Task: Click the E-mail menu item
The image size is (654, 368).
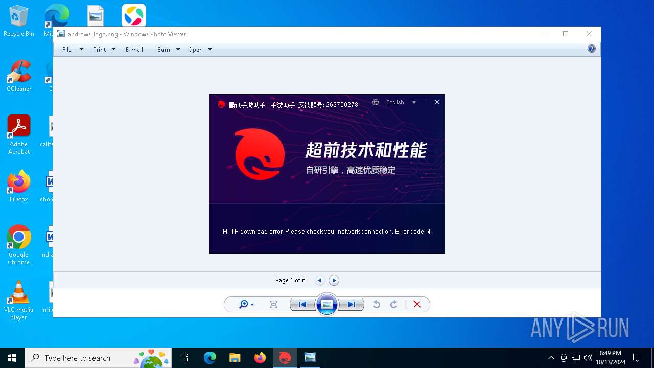Action: [x=134, y=50]
